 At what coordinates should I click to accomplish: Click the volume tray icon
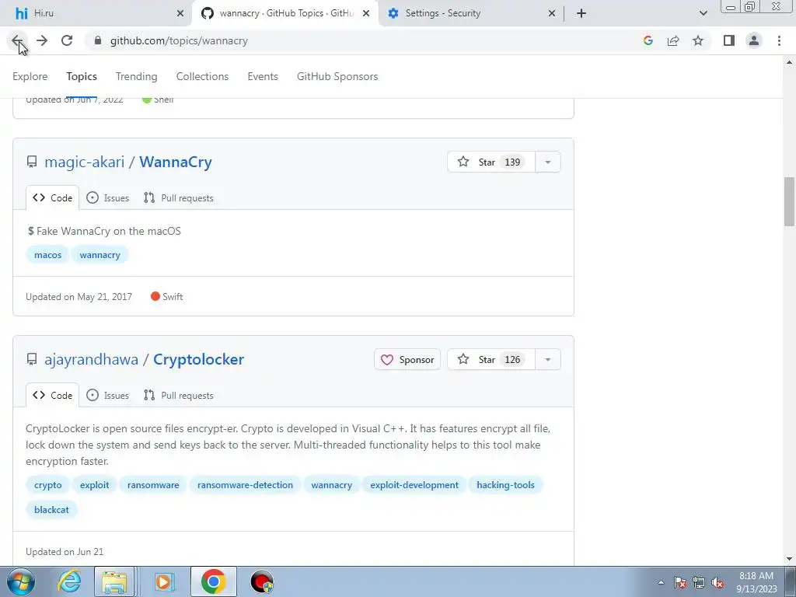tap(717, 583)
